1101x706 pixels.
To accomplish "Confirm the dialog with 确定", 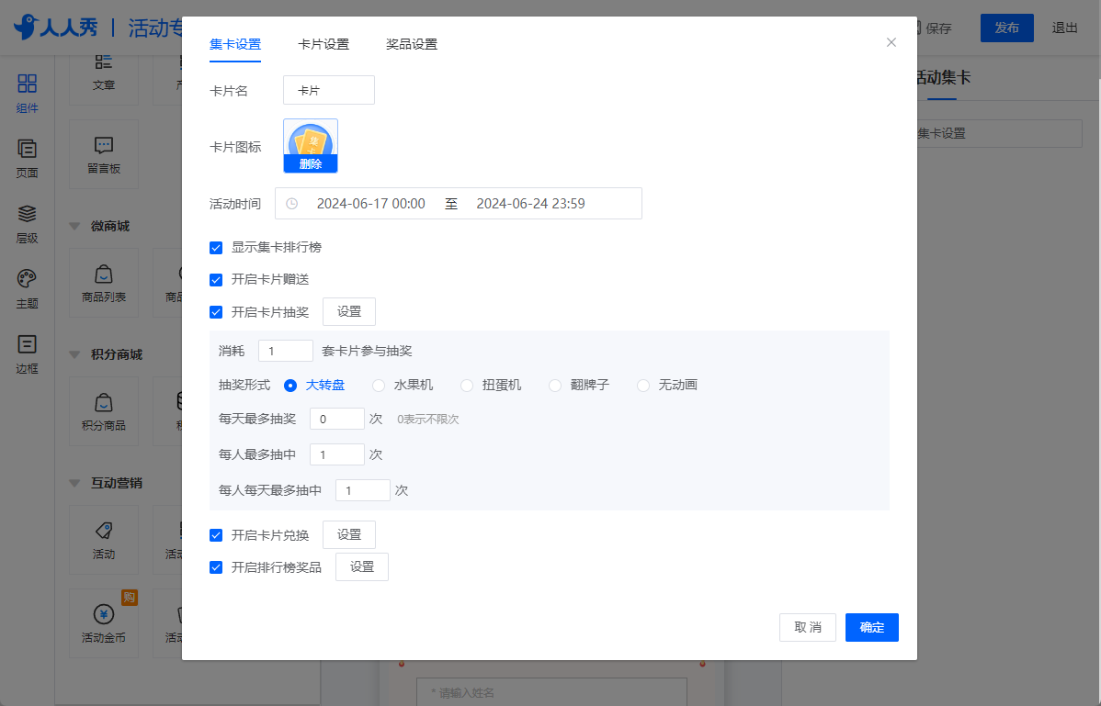I will [872, 627].
